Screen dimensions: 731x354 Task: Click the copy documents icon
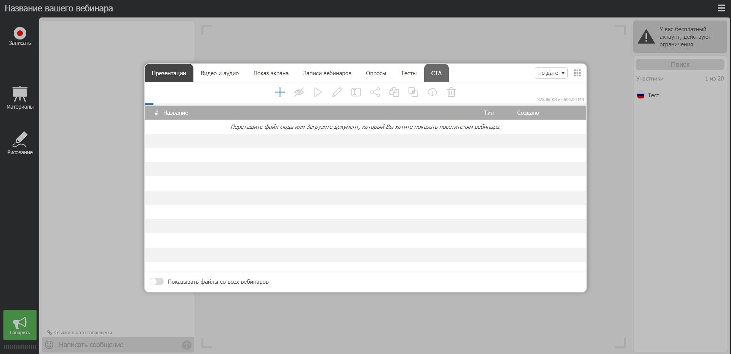(x=394, y=92)
